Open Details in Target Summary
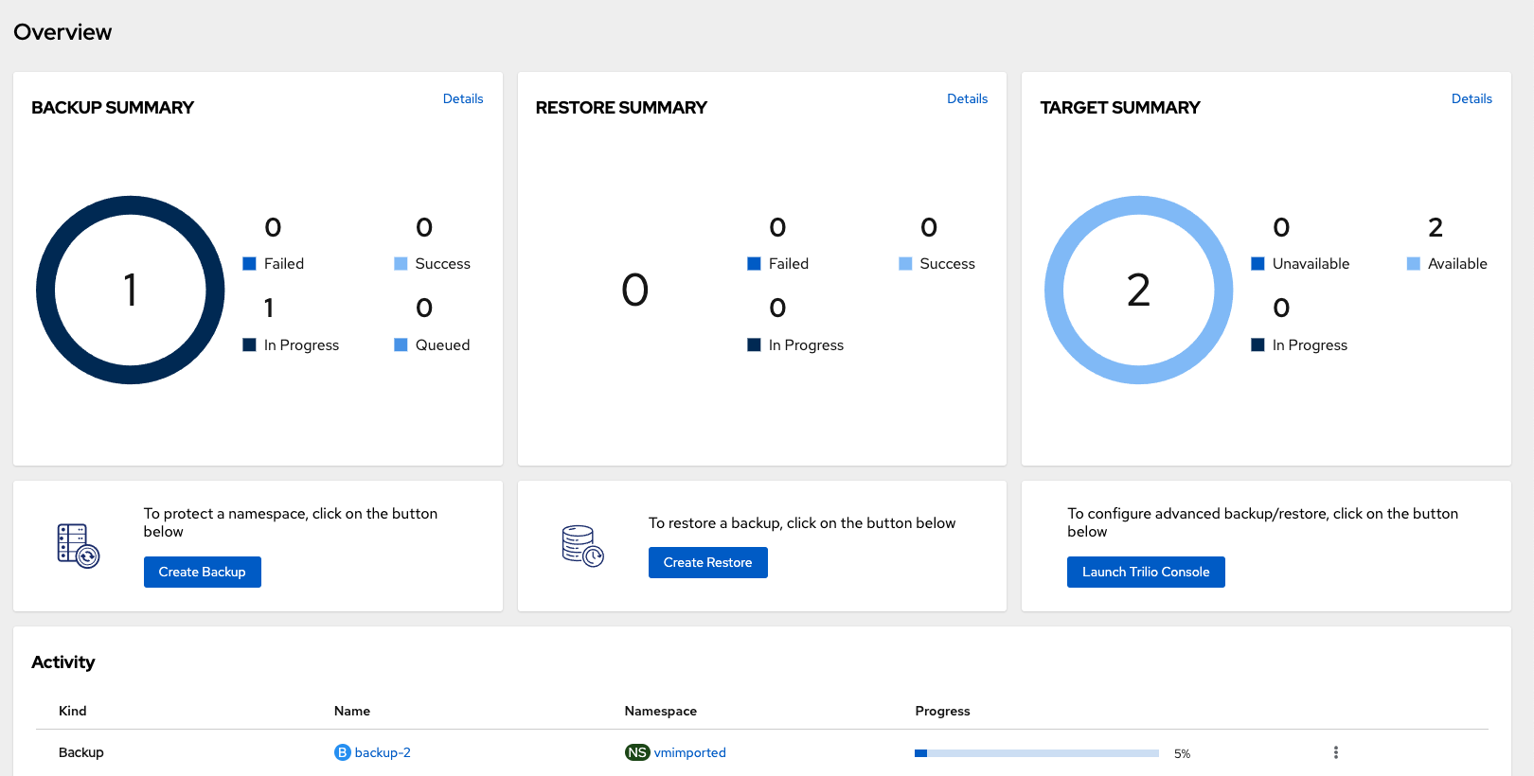Image resolution: width=1534 pixels, height=776 pixels. [x=1471, y=98]
